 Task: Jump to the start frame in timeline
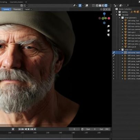(x=20, y=129)
